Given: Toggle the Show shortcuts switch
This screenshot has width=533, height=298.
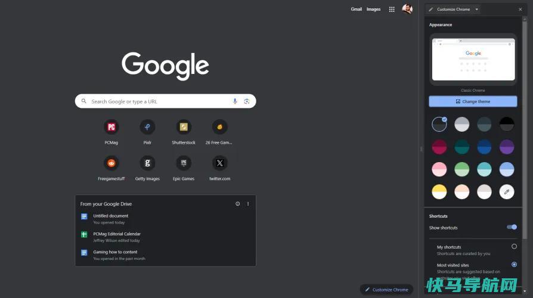Looking at the screenshot, I should click(x=512, y=227).
